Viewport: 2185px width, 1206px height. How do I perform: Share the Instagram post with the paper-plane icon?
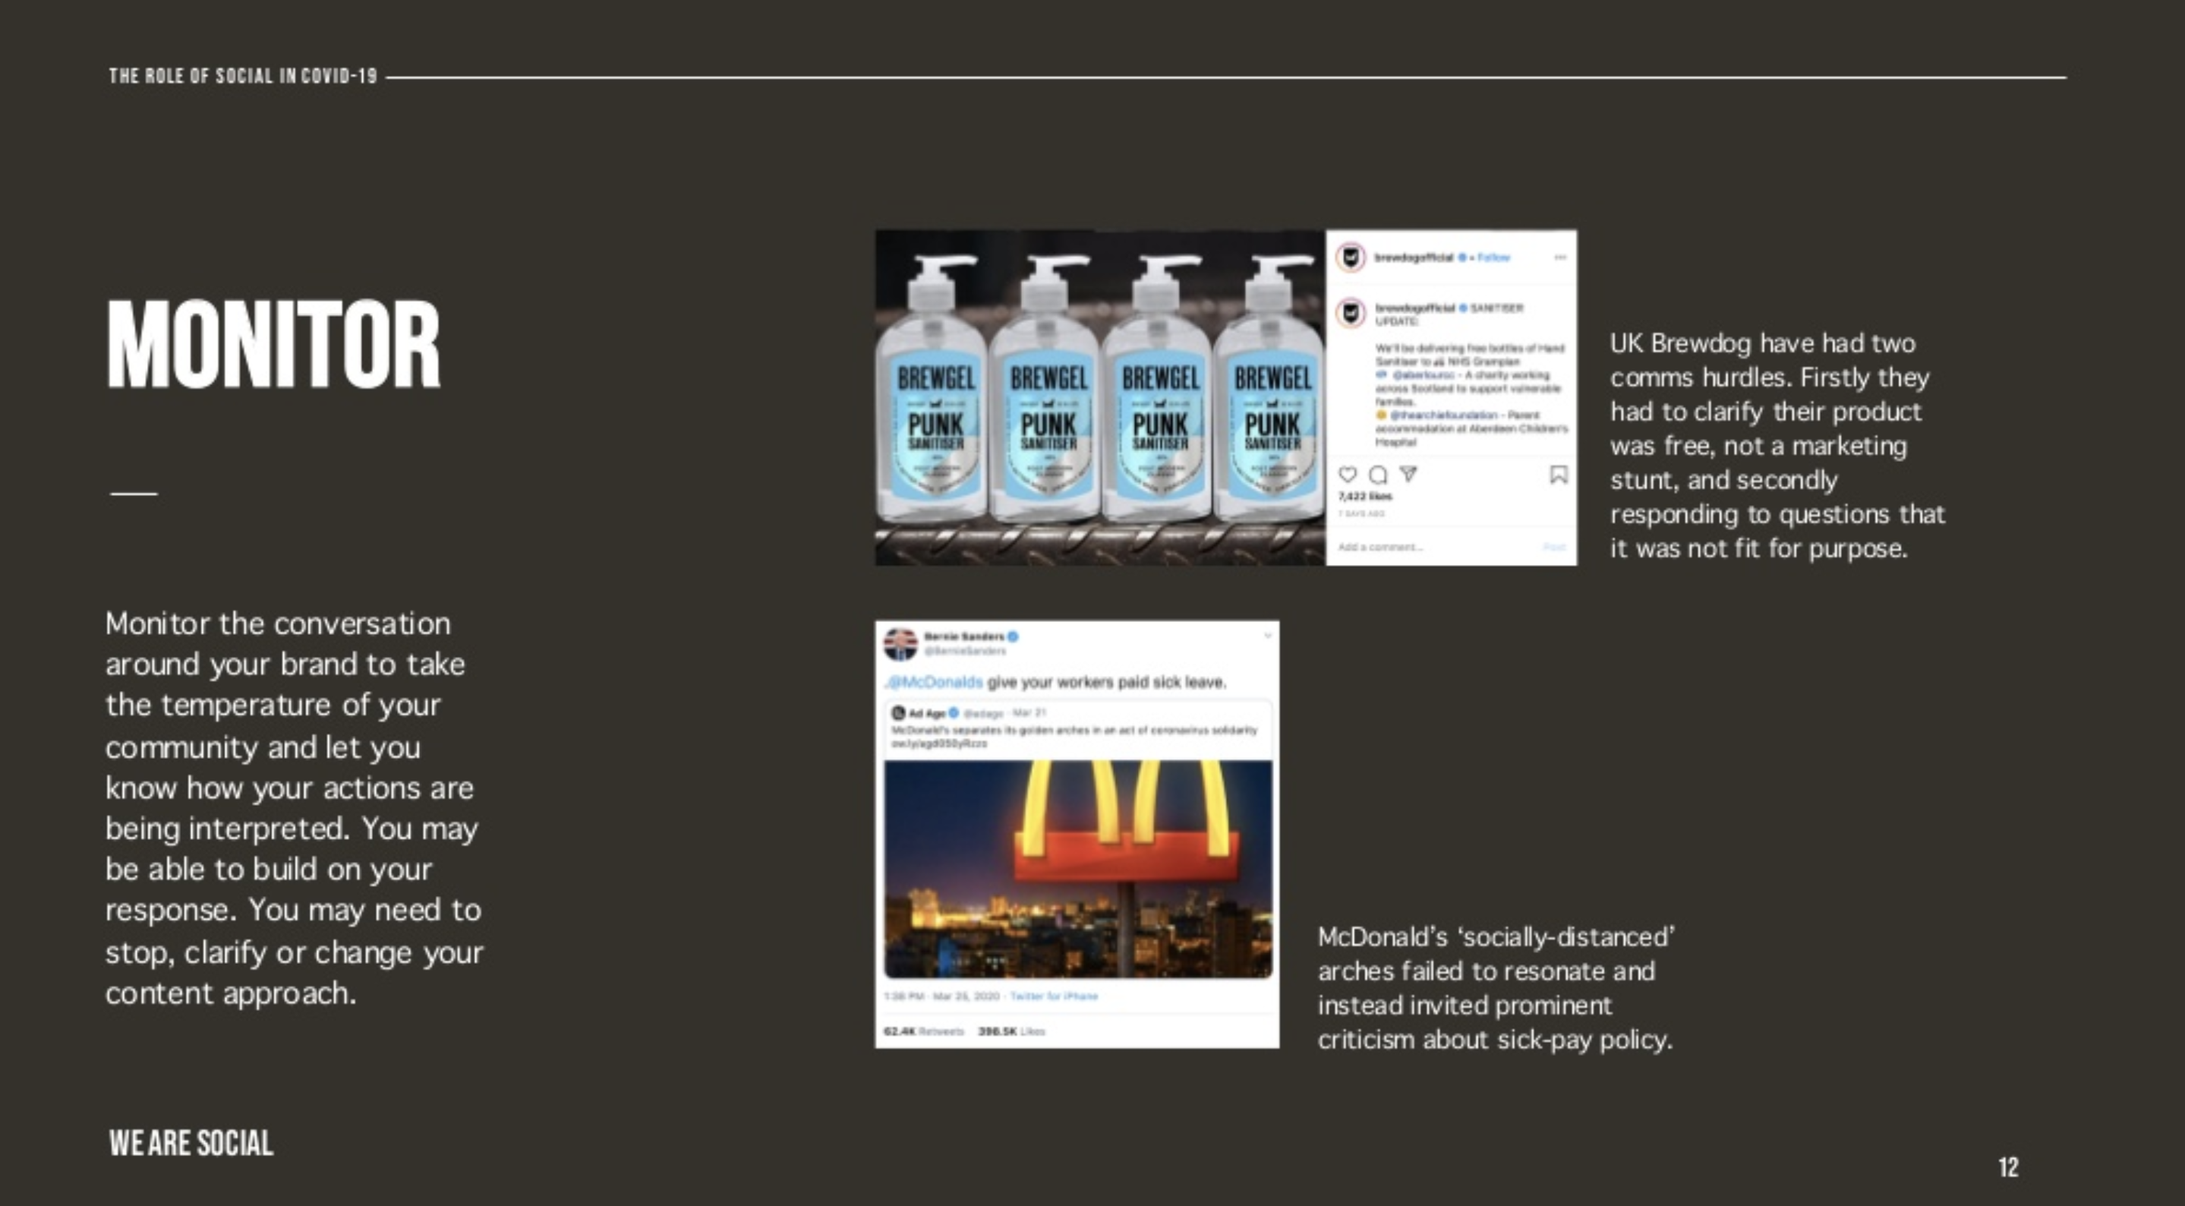coord(1408,474)
